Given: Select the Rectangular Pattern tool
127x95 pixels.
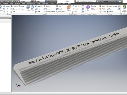Looking at the screenshot, I should (x=83, y=6).
